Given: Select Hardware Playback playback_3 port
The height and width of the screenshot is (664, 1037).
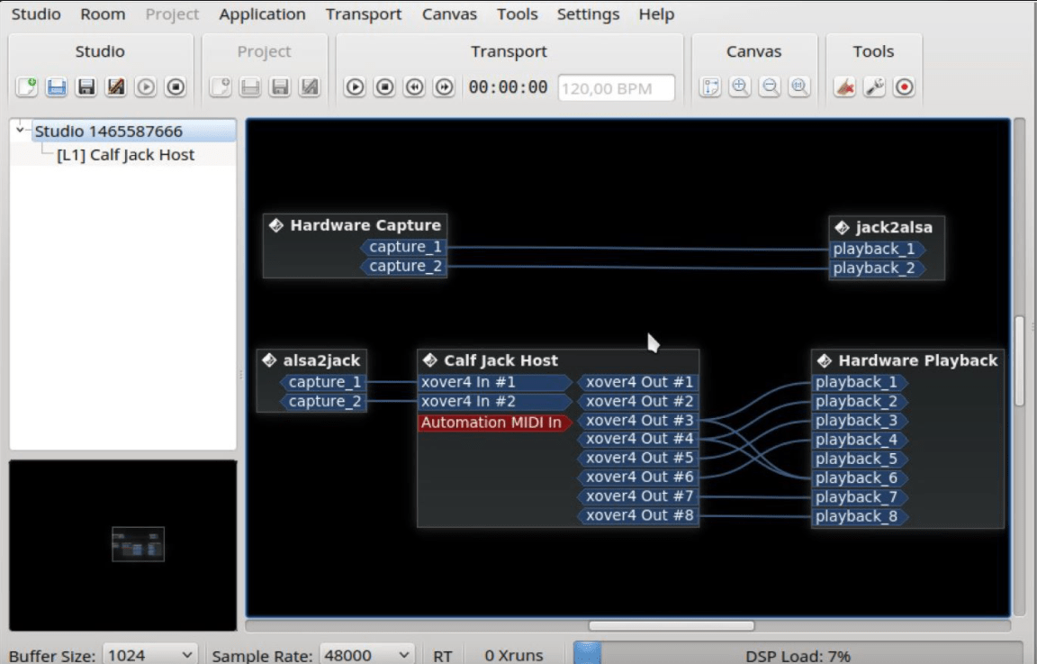Looking at the screenshot, I should tap(860, 421).
